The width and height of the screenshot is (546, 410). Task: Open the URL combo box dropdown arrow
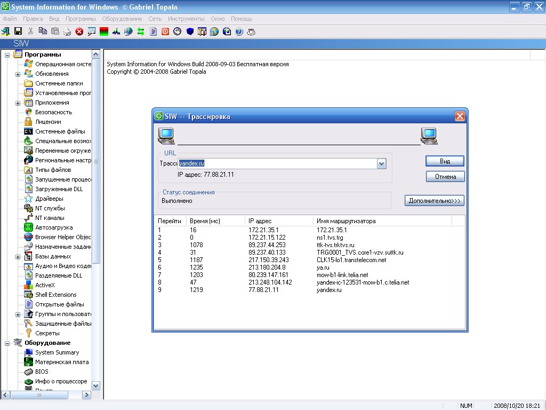[x=381, y=164]
